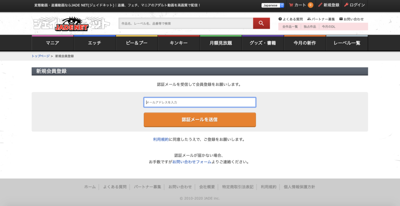The height and width of the screenshot is (206, 400).
Task: Select the 月額見放題 navigation tab
Action: coord(221,43)
